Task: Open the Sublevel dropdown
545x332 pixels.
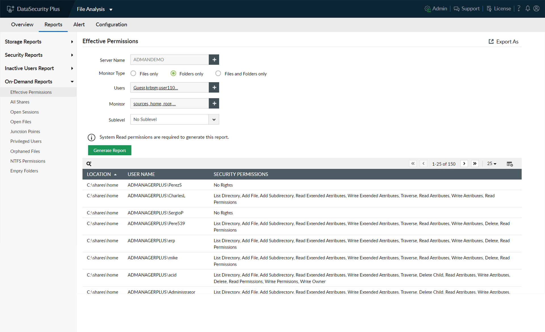Action: (214, 119)
